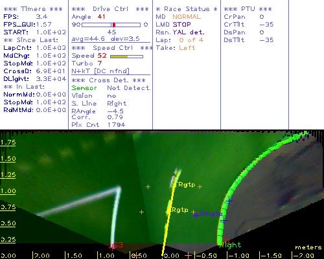Click the pink cross near -0.50 axis

click(188, 255)
